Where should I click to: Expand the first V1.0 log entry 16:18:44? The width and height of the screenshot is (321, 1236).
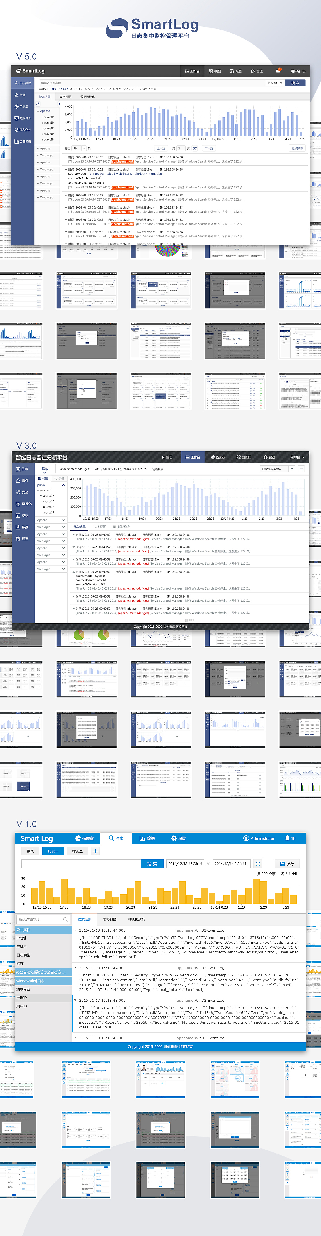click(x=75, y=930)
